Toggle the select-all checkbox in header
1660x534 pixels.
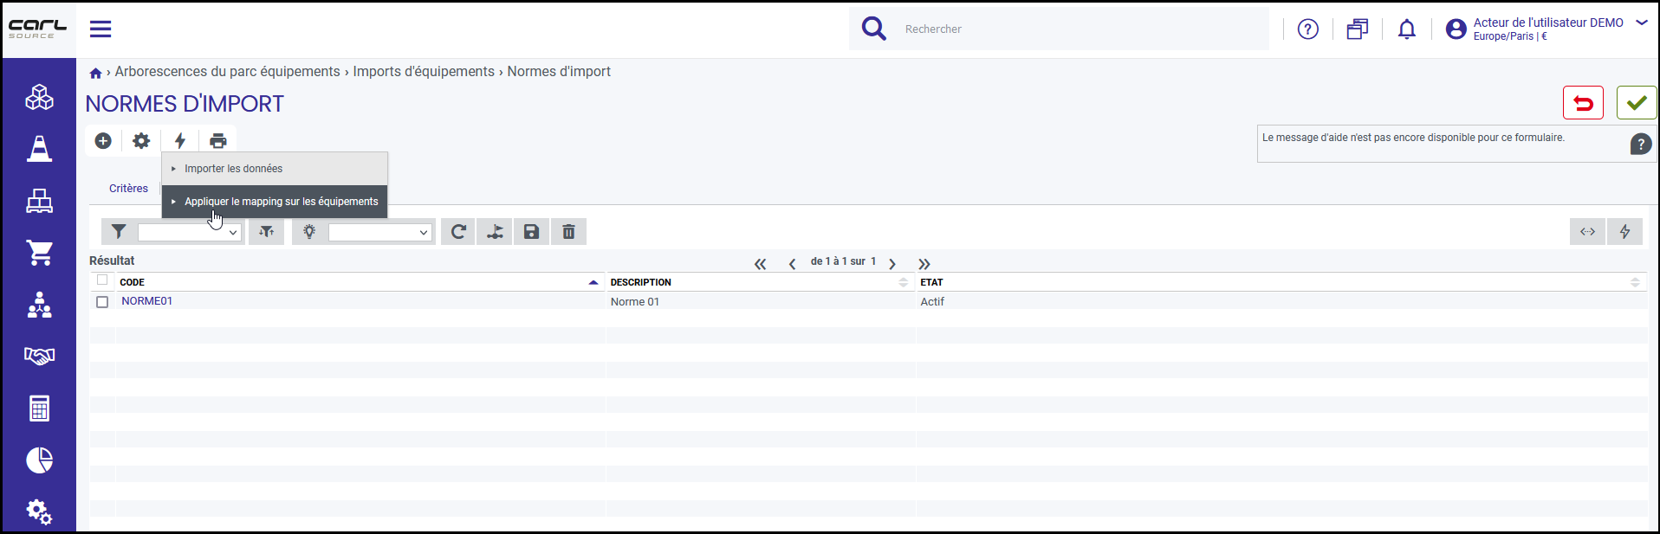pyautogui.click(x=102, y=280)
